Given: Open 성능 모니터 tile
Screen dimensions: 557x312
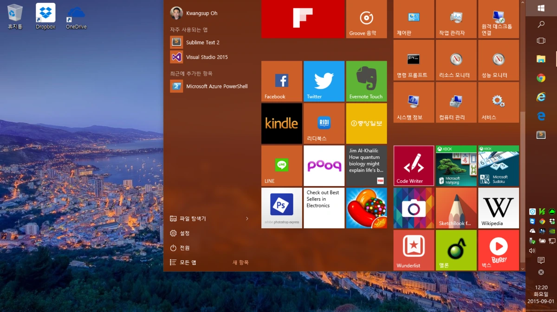Looking at the screenshot, I should [x=499, y=60].
